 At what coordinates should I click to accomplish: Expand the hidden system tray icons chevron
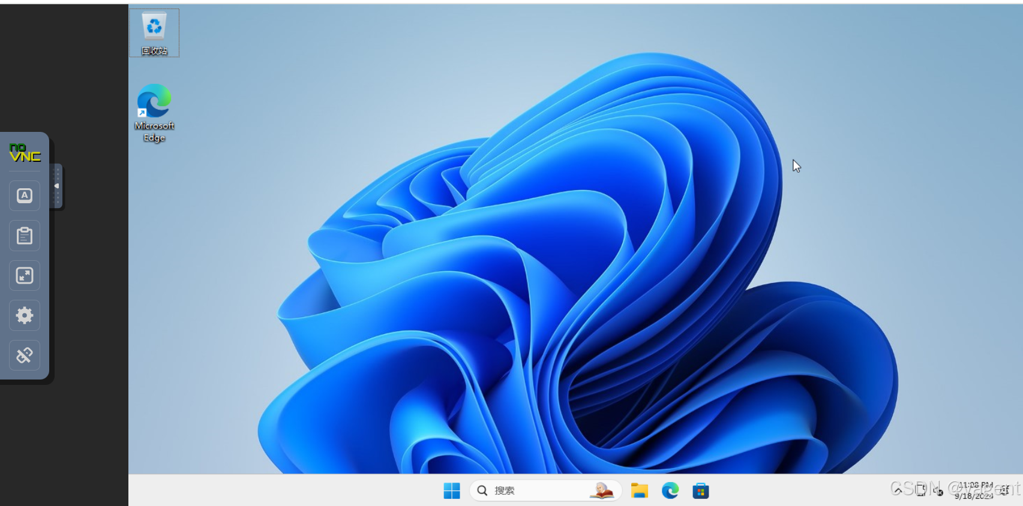coord(898,490)
